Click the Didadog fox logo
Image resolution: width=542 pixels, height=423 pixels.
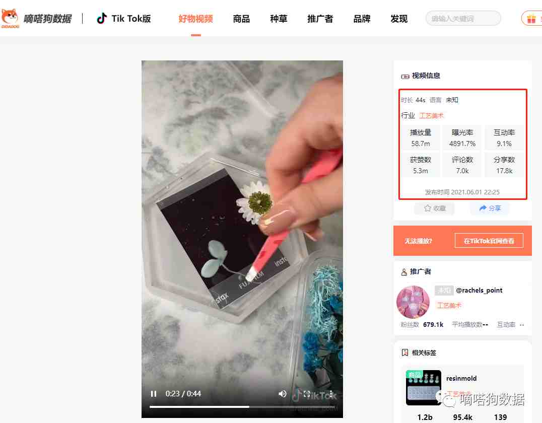[10, 18]
